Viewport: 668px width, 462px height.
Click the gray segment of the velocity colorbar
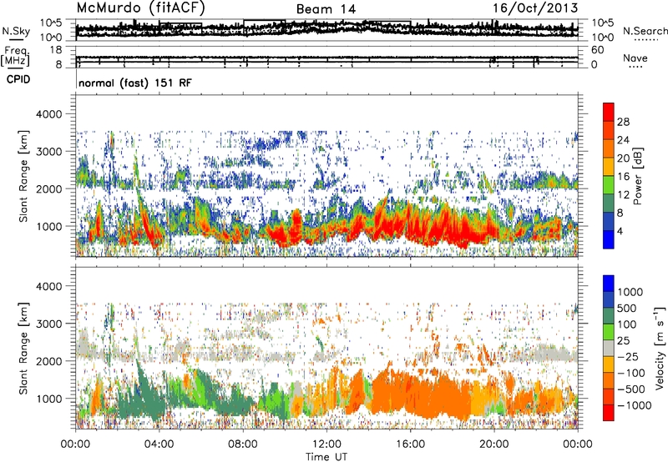(x=609, y=349)
